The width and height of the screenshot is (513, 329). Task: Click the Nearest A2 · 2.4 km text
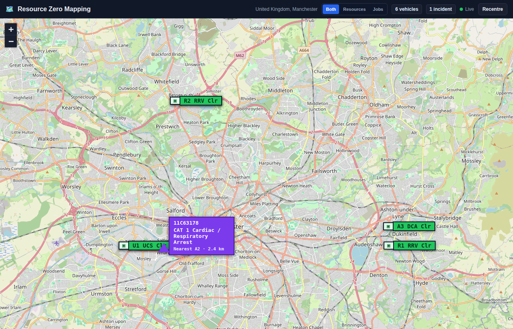tap(199, 249)
